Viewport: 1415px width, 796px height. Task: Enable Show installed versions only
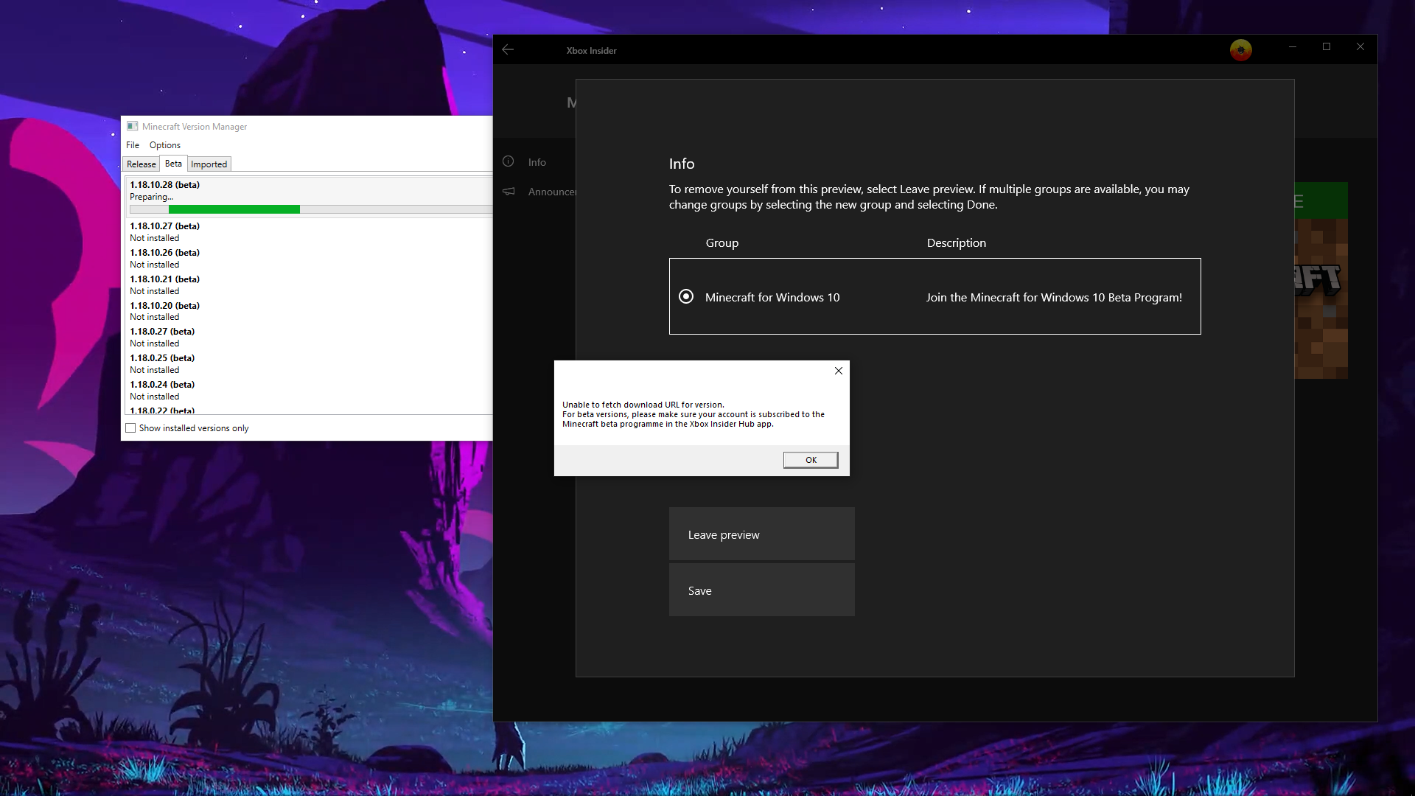pyautogui.click(x=130, y=427)
